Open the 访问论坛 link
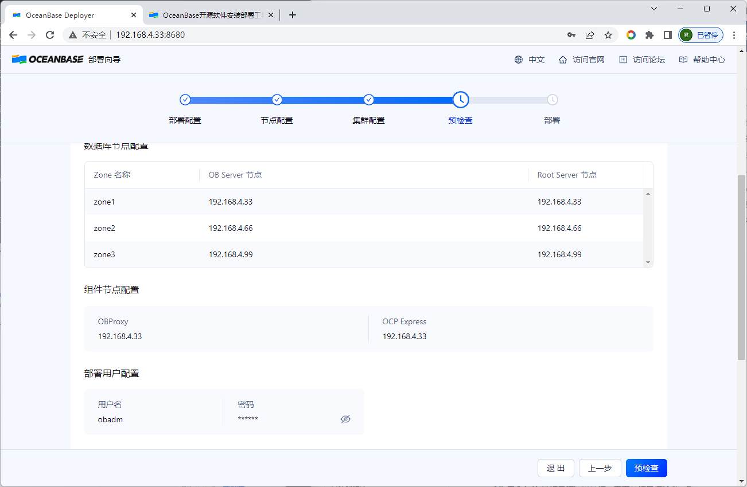The width and height of the screenshot is (747, 487). tap(649, 60)
